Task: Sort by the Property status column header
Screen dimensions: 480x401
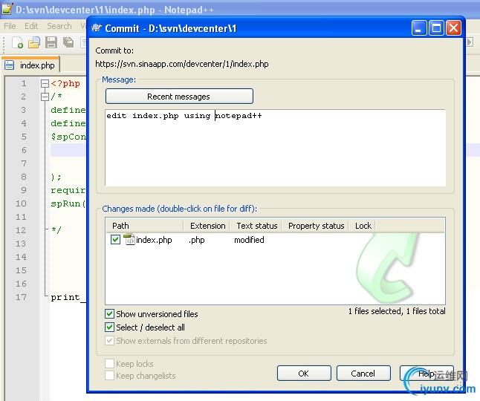Action: pos(316,226)
